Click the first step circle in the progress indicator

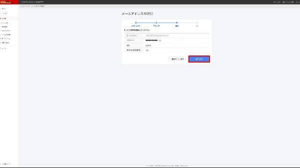[x=136, y=23]
